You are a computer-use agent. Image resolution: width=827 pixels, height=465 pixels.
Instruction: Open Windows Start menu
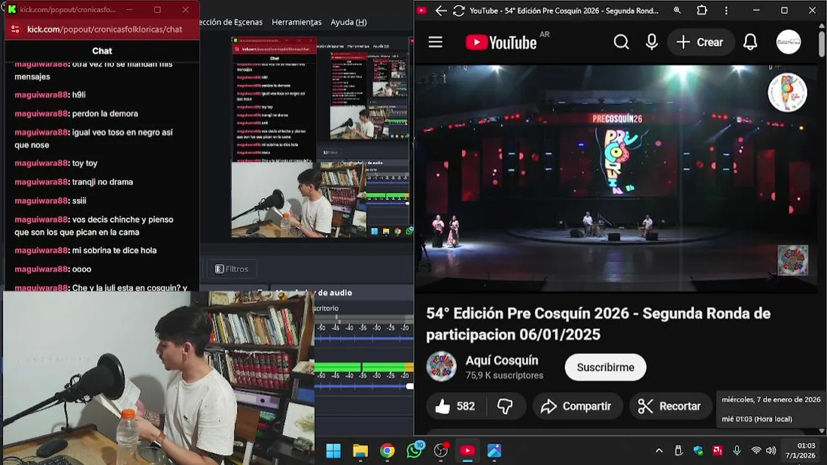pos(333,451)
